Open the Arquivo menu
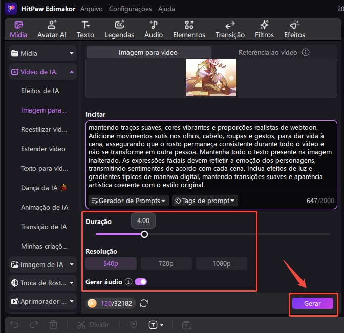This screenshot has width=344, height=333. tap(91, 9)
